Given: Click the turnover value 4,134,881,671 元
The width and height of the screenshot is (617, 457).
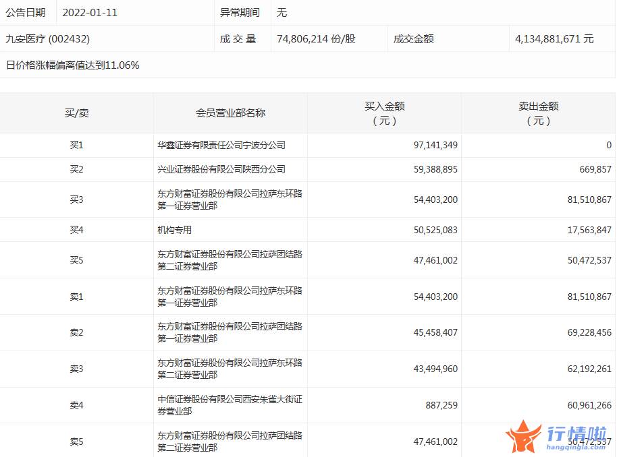Looking at the screenshot, I should click(554, 39).
